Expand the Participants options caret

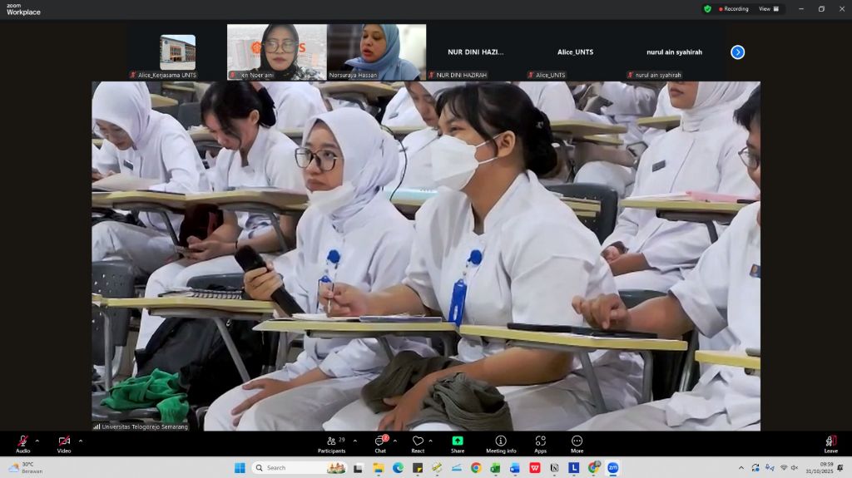coord(354,441)
